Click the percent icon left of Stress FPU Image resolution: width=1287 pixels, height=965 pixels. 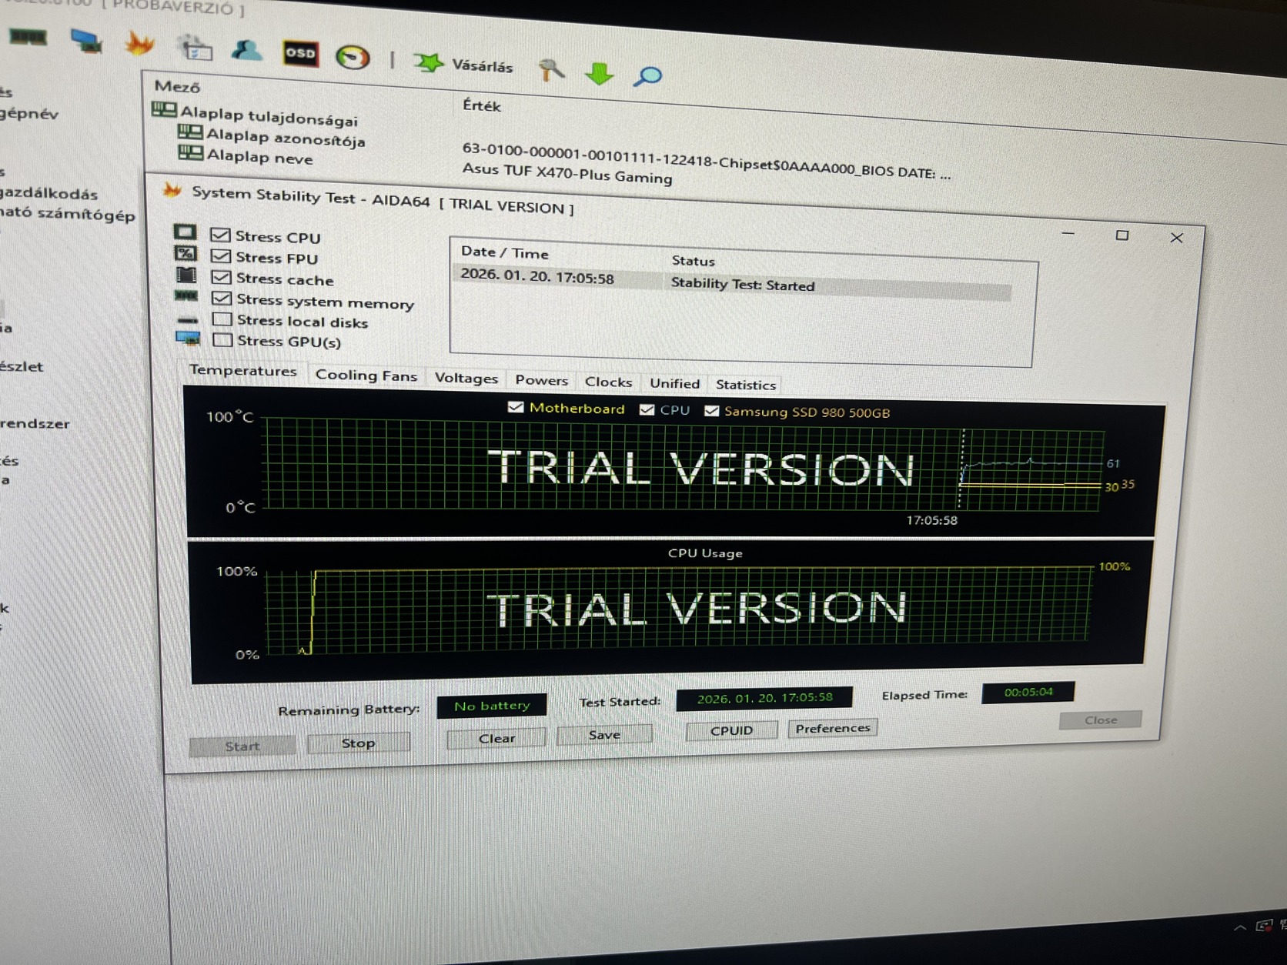pos(185,253)
